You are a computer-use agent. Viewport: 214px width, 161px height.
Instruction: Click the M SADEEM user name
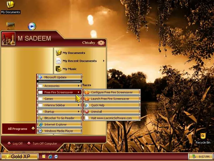point(35,38)
